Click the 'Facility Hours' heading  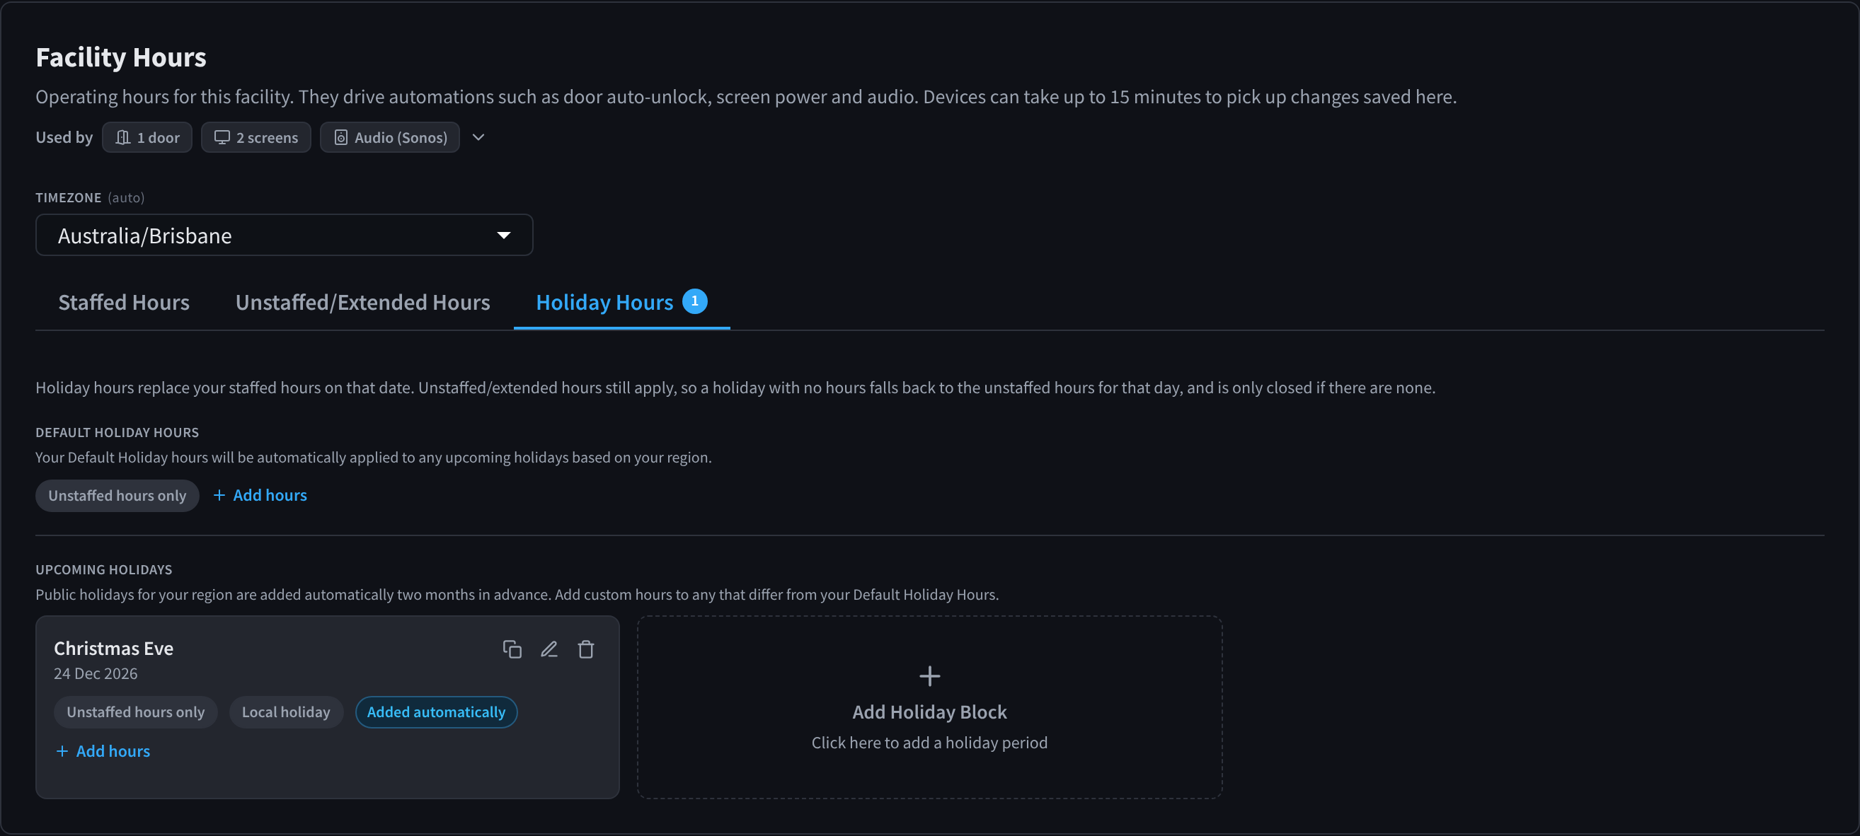(x=121, y=57)
